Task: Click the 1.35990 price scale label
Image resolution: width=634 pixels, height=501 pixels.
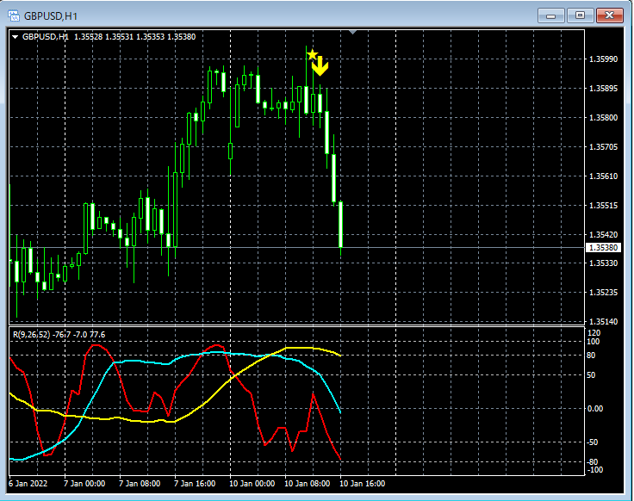Action: 603,59
